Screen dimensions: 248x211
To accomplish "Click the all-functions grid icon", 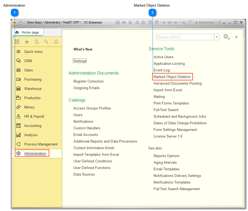I will pos(17,42).
